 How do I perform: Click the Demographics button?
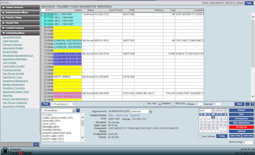point(241,119)
